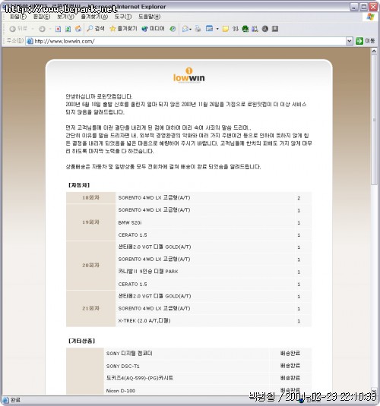The image size is (380, 406).
Task: Click the Refresh page icon
Action: click(68, 29)
